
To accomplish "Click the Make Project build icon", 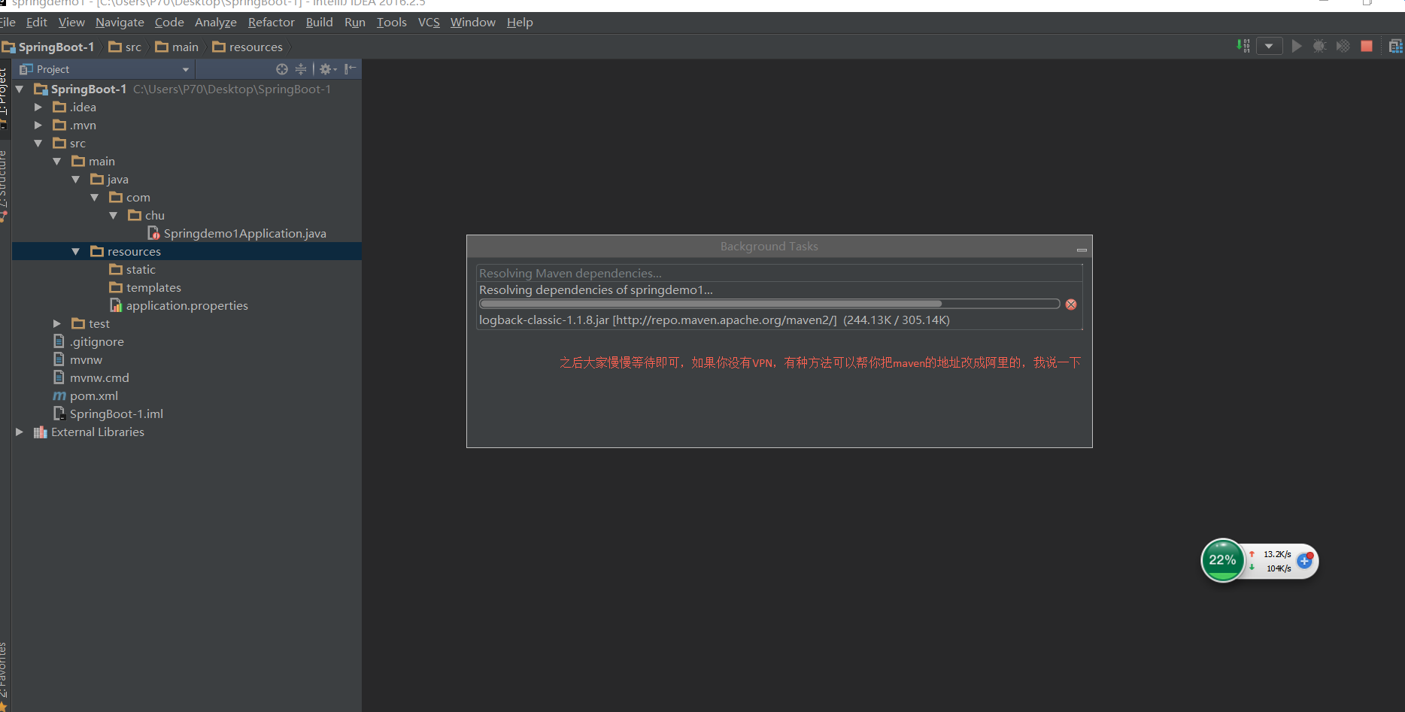I will [1243, 46].
